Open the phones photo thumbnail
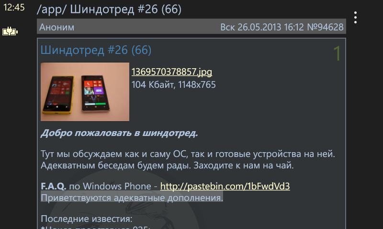The width and height of the screenshot is (383, 229). coord(85,92)
